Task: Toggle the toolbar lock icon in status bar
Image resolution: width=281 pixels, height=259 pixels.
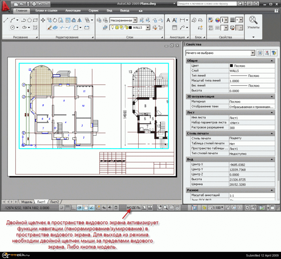Action: (x=253, y=208)
